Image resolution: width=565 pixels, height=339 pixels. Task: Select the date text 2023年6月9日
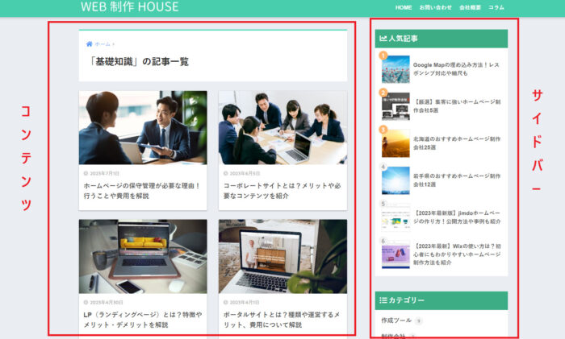point(245,173)
